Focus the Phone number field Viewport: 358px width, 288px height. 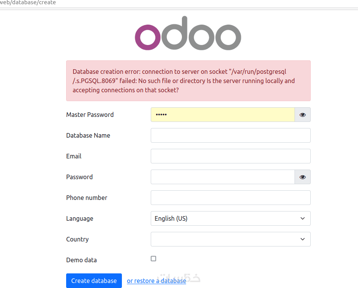coord(230,198)
